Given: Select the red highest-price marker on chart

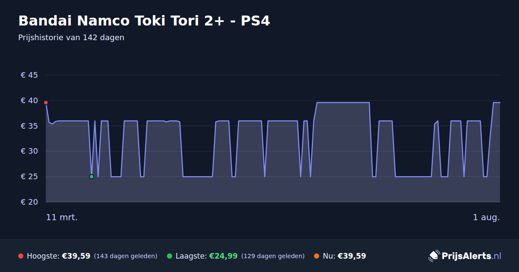Looking at the screenshot, I should pyautogui.click(x=46, y=103).
